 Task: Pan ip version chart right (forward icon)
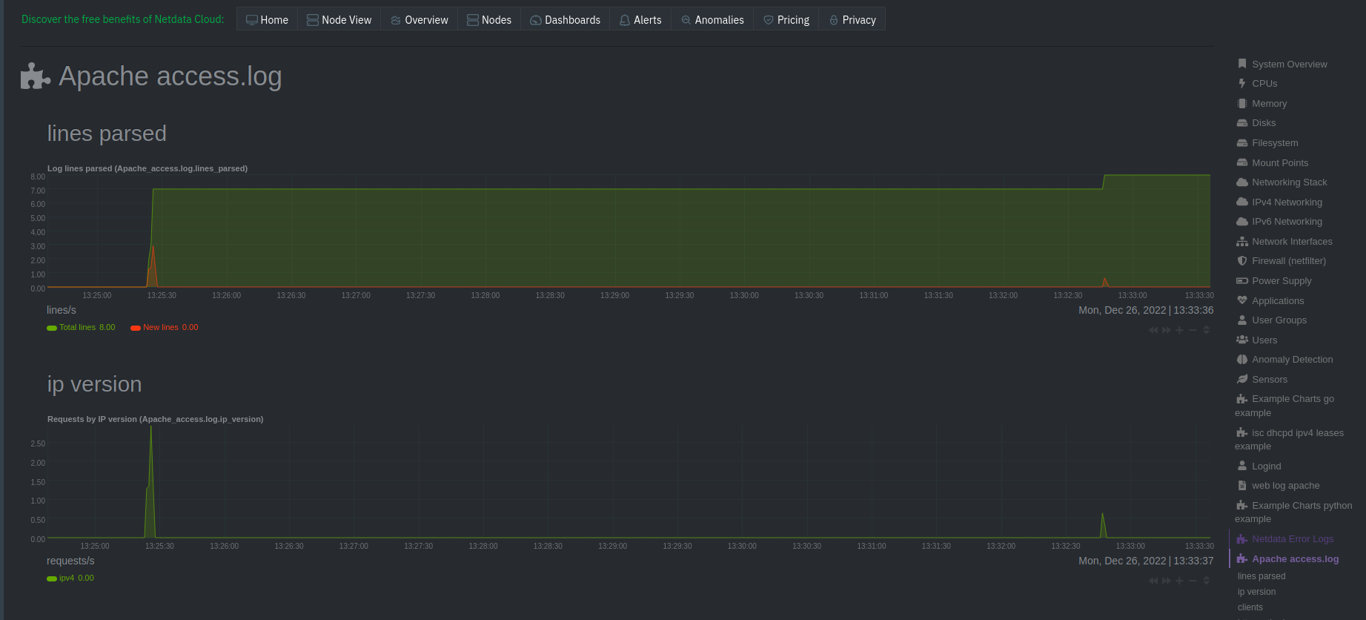(1166, 581)
